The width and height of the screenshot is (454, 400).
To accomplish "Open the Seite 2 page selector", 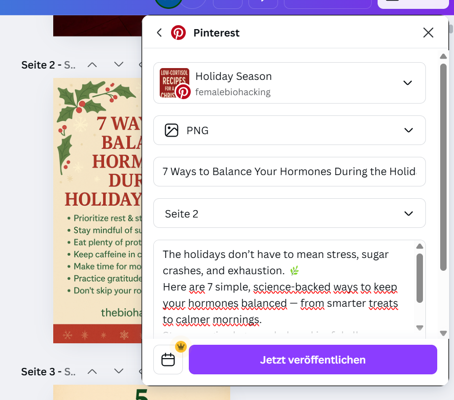I will [289, 214].
